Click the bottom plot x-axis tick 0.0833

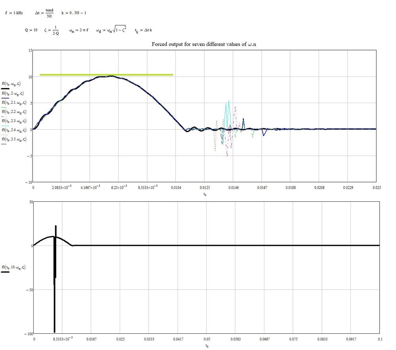click(322, 339)
